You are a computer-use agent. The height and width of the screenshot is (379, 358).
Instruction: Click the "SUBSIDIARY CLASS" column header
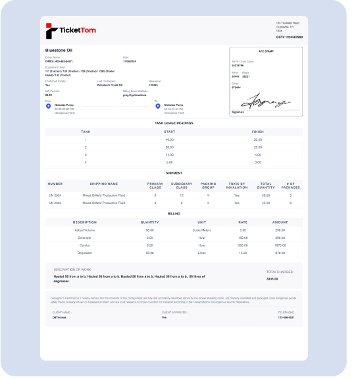coord(182,186)
